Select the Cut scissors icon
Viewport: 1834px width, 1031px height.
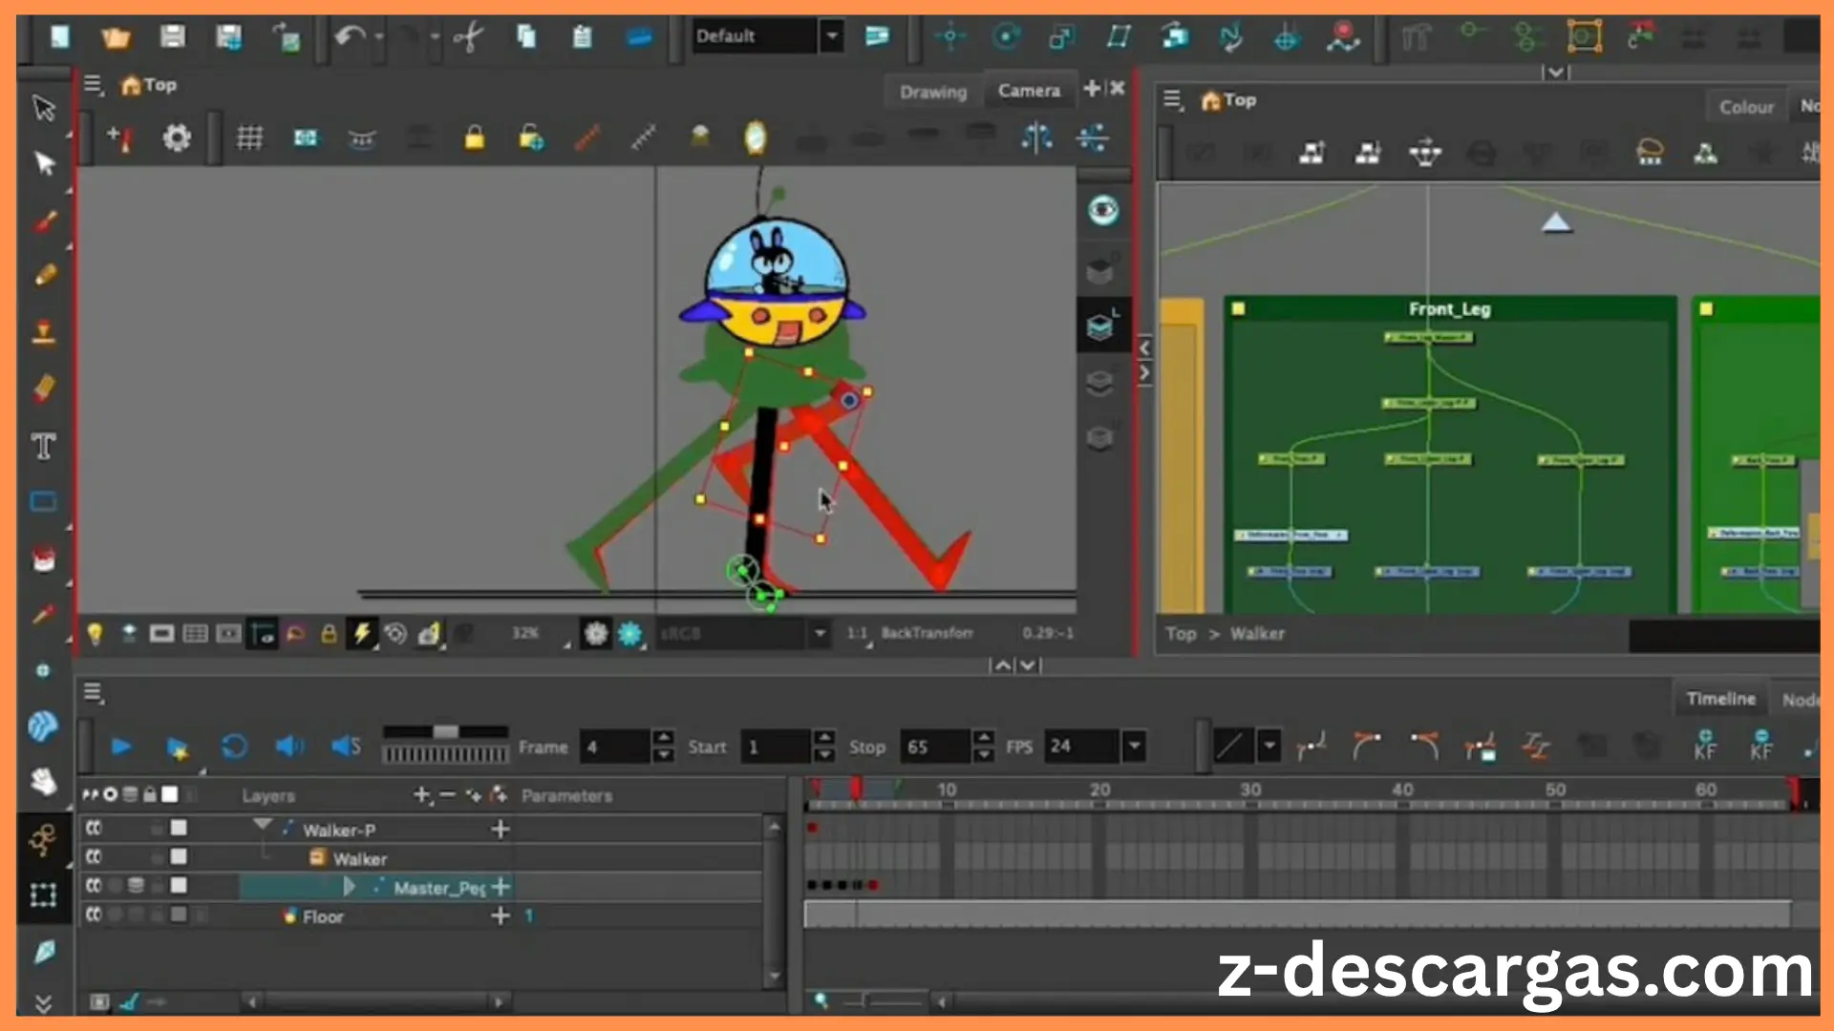[x=469, y=37]
